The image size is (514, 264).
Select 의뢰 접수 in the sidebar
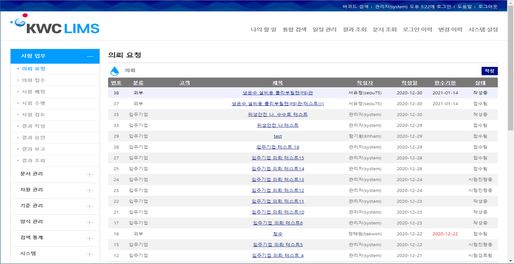pos(34,80)
